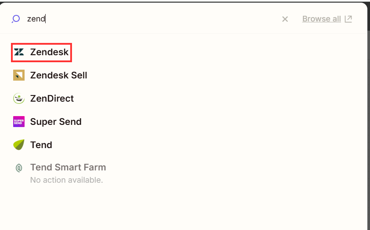Open the Browse all link
Viewport: 370px width, 230px height.
coord(321,19)
